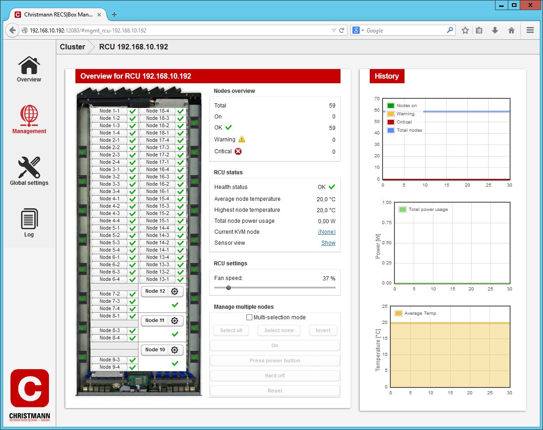Navigate to Cluster breadcrumb
543x430 pixels.
(72, 47)
